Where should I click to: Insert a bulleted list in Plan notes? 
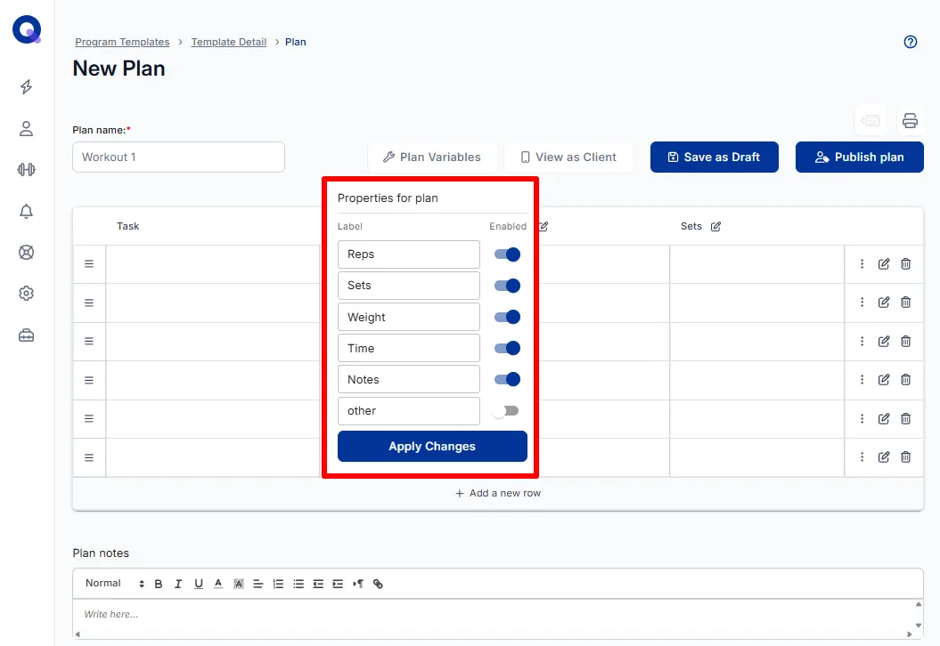pos(298,584)
